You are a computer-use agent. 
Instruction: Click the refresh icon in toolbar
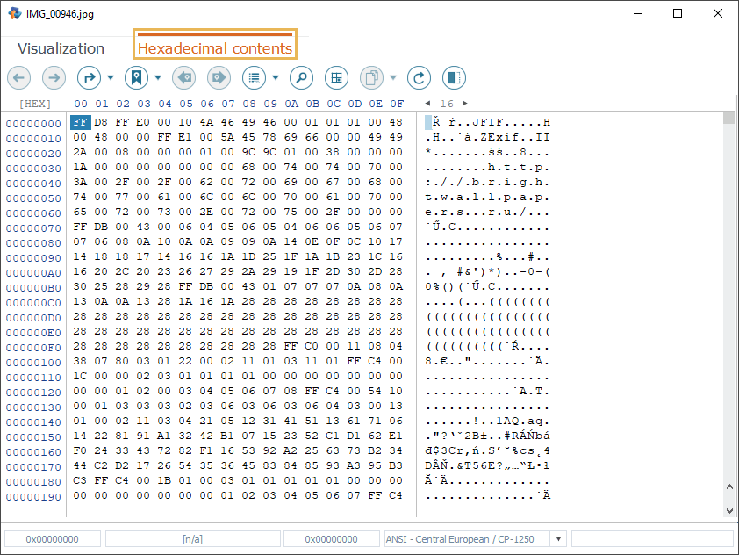click(420, 77)
